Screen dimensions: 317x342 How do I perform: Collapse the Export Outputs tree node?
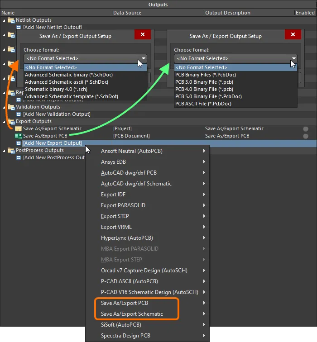point(4,122)
